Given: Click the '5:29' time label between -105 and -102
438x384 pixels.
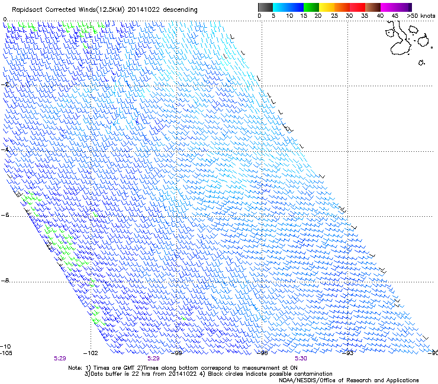Looking at the screenshot, I should coord(60,359).
